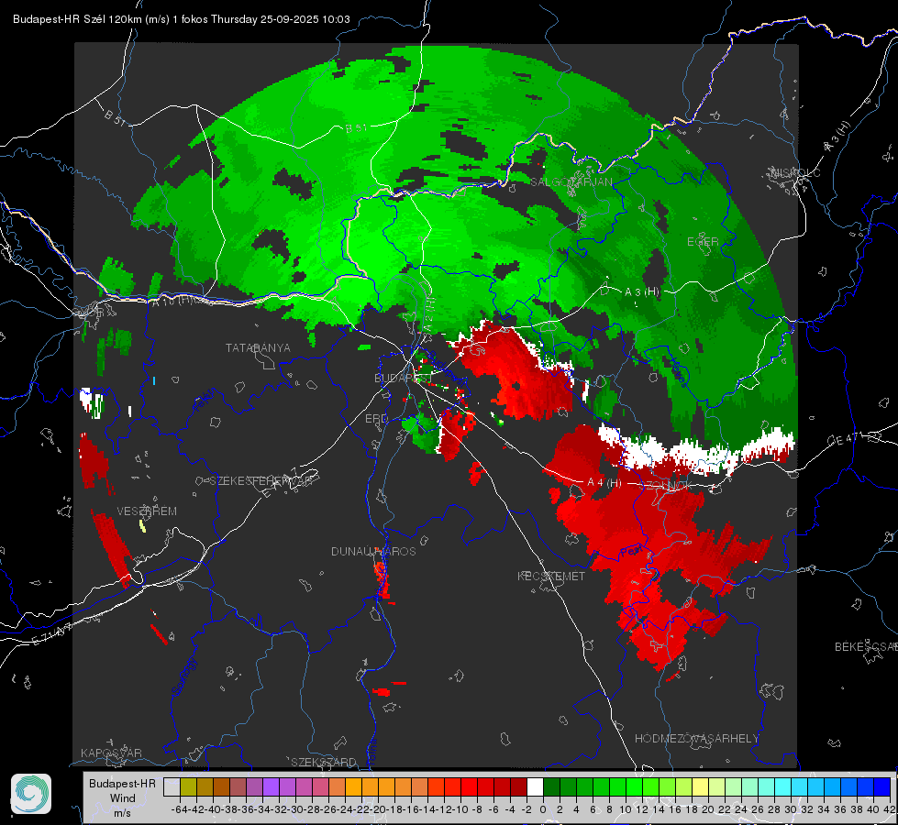The height and width of the screenshot is (825, 898).
Task: Click the '-64' value in the legend
Action: tap(180, 809)
